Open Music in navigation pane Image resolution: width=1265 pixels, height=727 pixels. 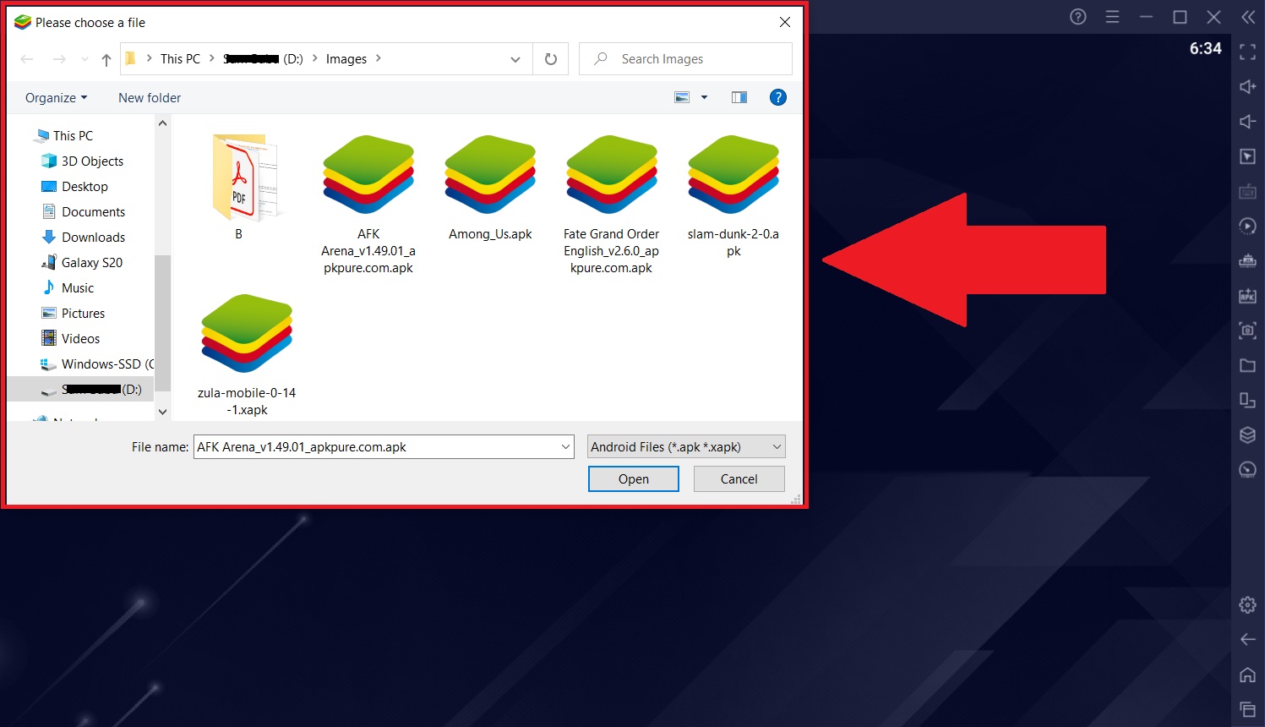click(78, 288)
